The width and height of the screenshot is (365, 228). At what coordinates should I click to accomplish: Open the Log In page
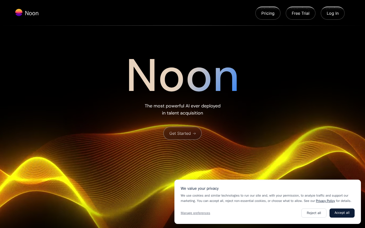(333, 13)
